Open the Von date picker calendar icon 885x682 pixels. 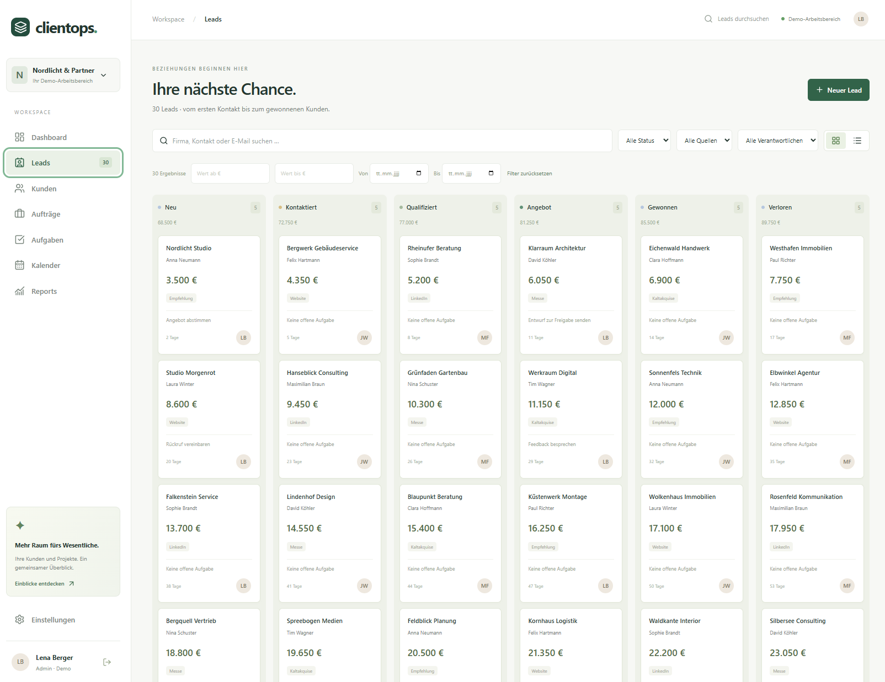coord(419,173)
